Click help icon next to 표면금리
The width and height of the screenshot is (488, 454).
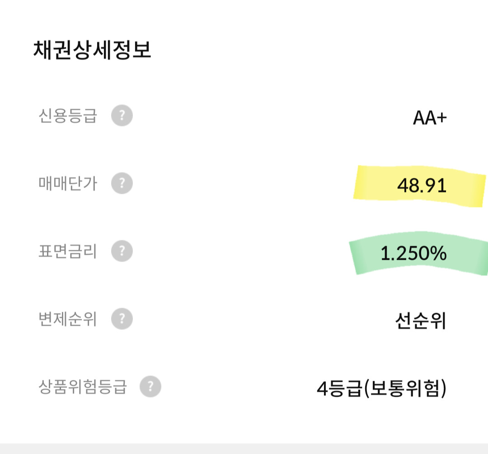122,251
